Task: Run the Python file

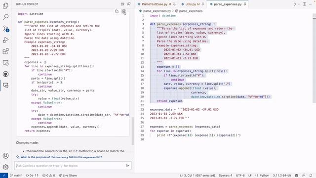Action: point(295,4)
